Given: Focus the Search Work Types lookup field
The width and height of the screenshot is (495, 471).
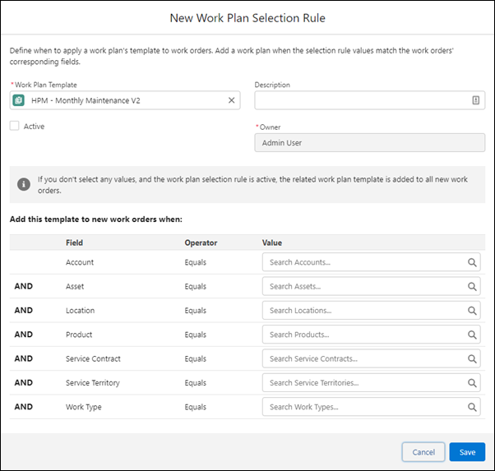Looking at the screenshot, I should click(x=372, y=407).
